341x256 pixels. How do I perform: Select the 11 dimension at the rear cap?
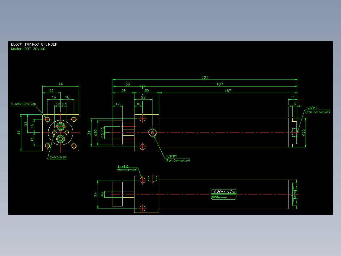pos(293,97)
